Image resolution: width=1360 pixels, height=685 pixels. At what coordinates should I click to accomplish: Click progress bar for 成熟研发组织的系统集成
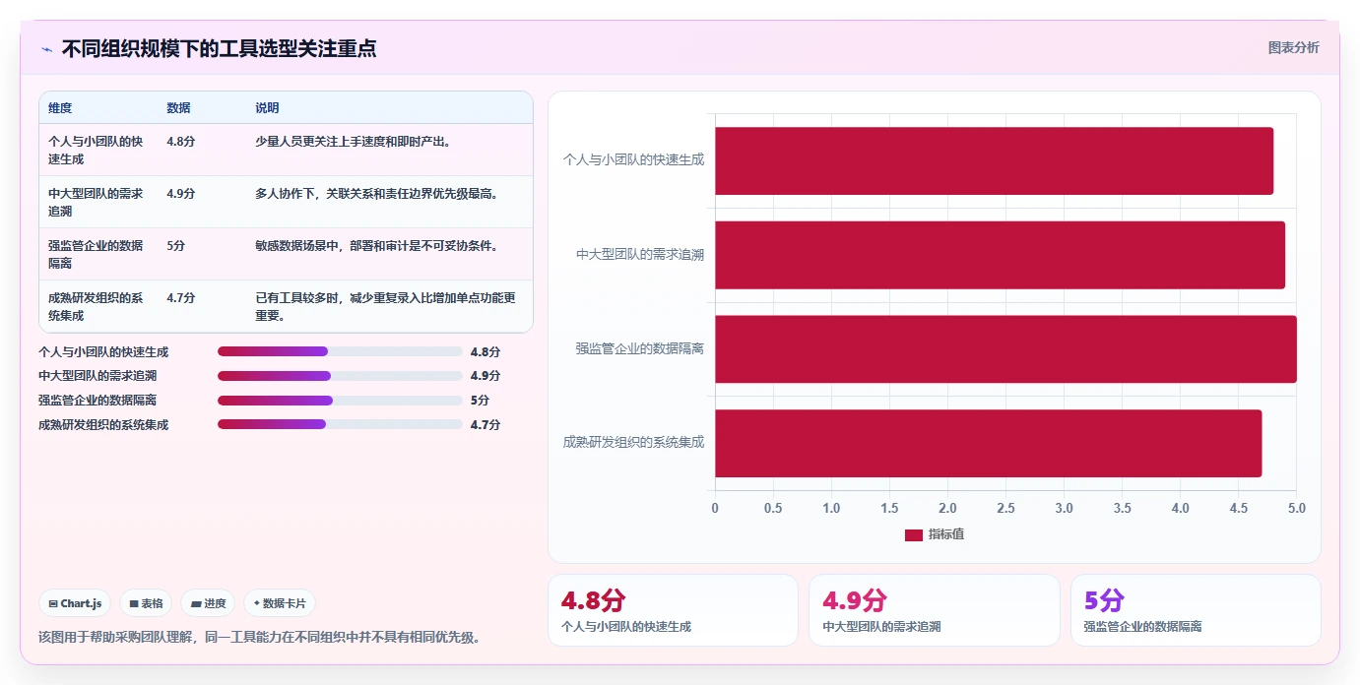(x=340, y=424)
